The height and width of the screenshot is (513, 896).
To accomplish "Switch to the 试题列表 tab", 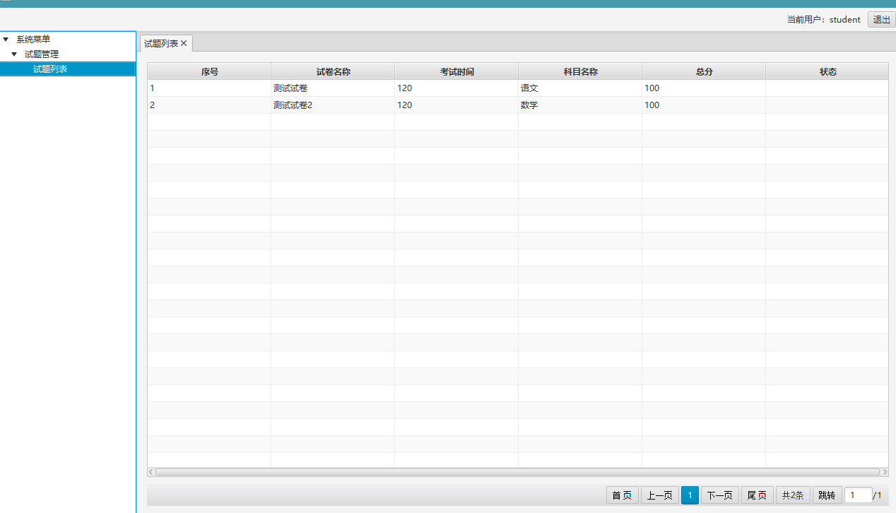I will click(160, 44).
